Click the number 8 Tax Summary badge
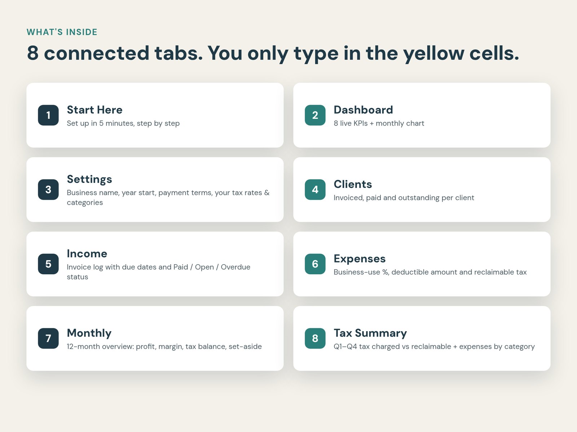Image resolution: width=577 pixels, height=432 pixels. (315, 338)
